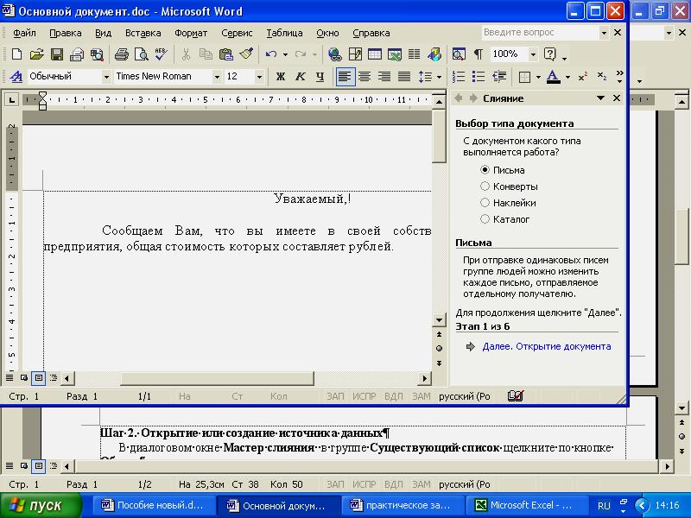691x518 pixels.
Task: Apply italic formatting К
Action: coord(300,77)
